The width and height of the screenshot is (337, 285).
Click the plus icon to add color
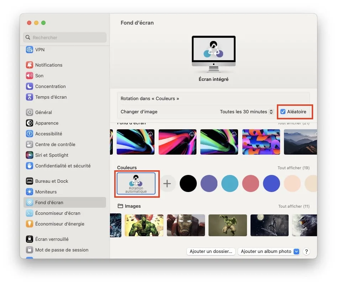[x=167, y=184]
